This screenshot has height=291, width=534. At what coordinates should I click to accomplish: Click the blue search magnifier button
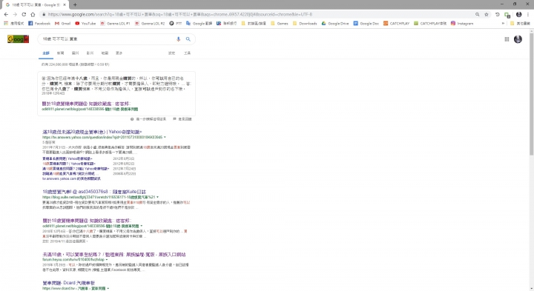coord(188,39)
